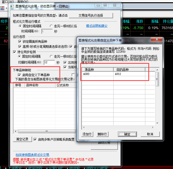Open the 模式说明和建议 link
The width and height of the screenshot is (173, 169).
click(x=97, y=26)
